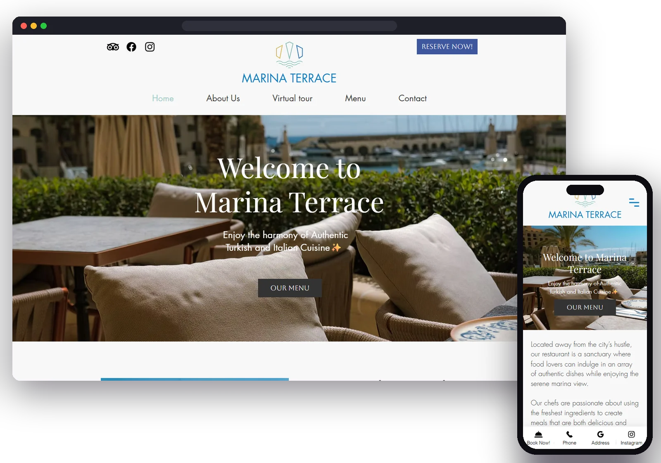Image resolution: width=661 pixels, height=463 pixels.
Task: Click the green maximize dot on browser mockup
Action: click(x=44, y=26)
